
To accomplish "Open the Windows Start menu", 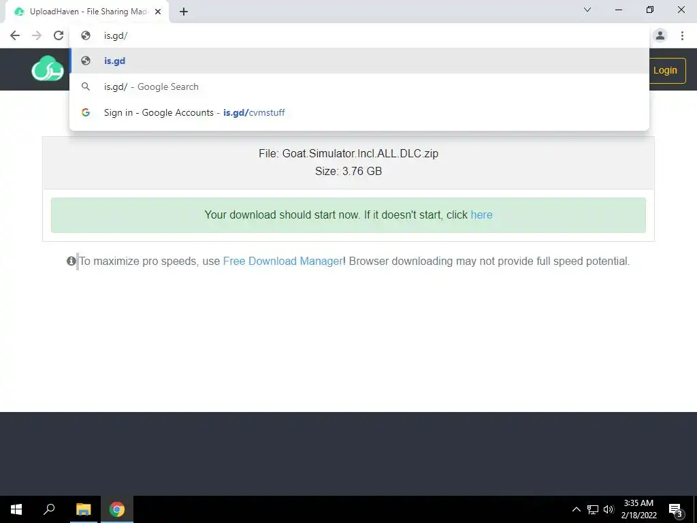I will (16, 509).
